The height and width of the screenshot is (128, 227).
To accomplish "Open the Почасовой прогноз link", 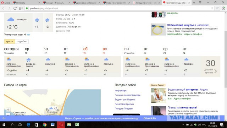I will tap(124, 104).
